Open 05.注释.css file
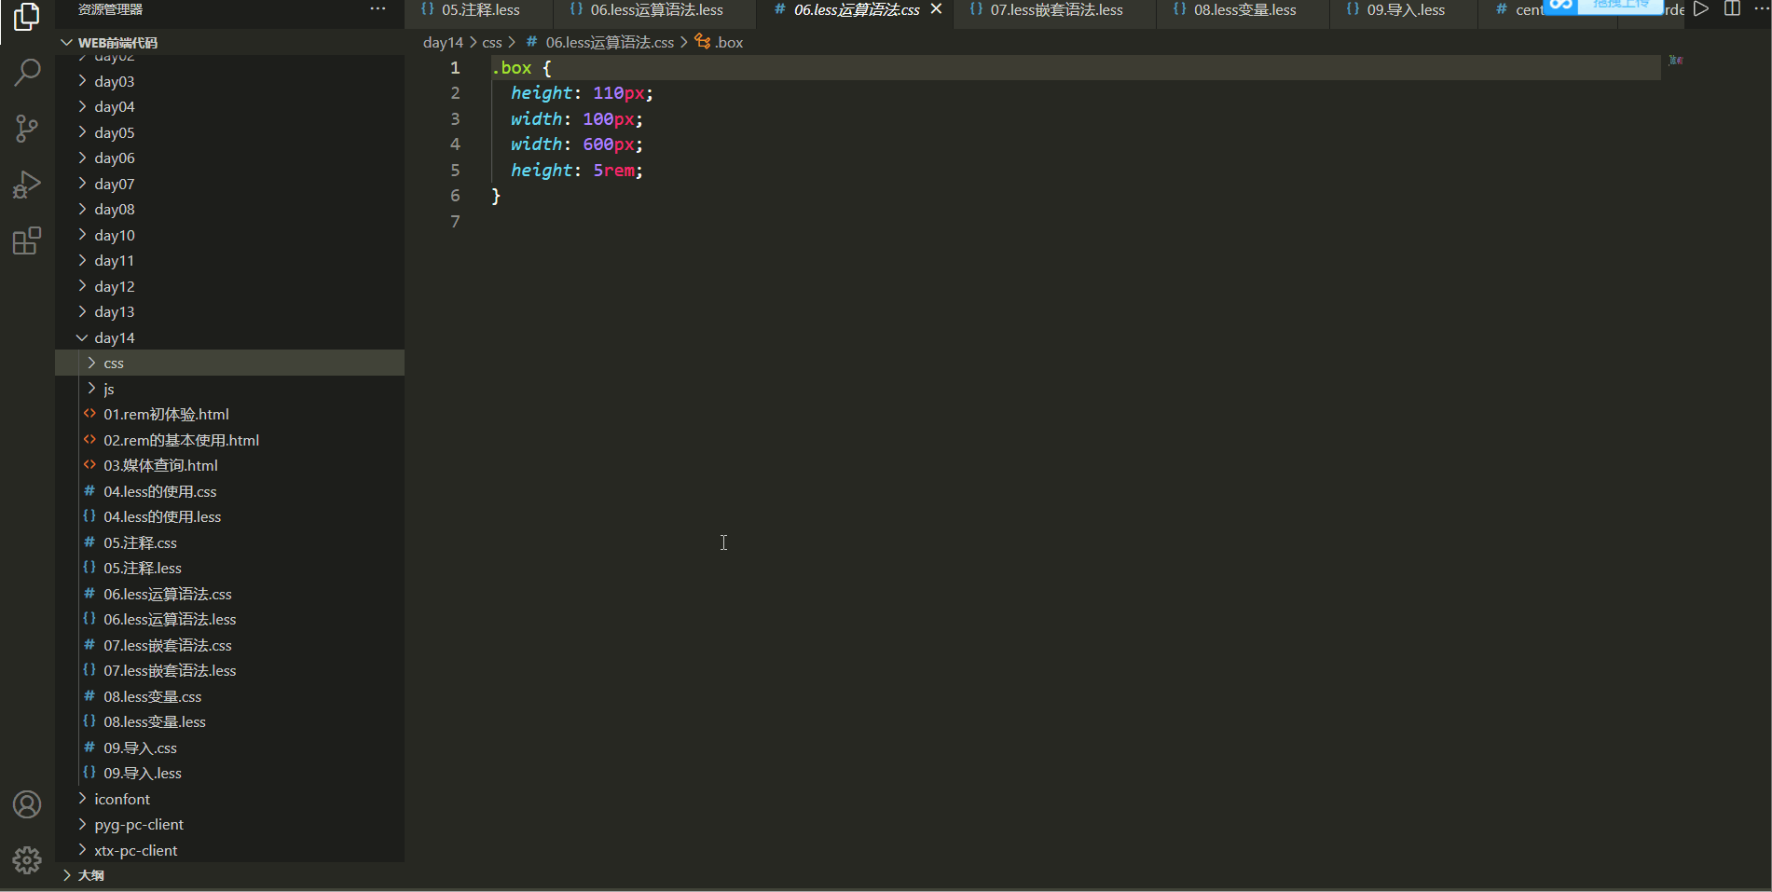1772x892 pixels. pos(229,542)
